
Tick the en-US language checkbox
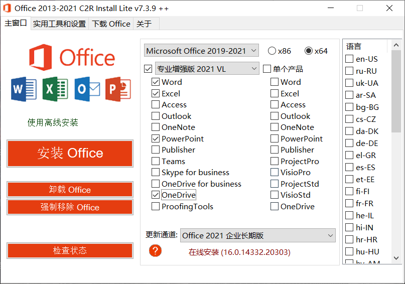349,59
